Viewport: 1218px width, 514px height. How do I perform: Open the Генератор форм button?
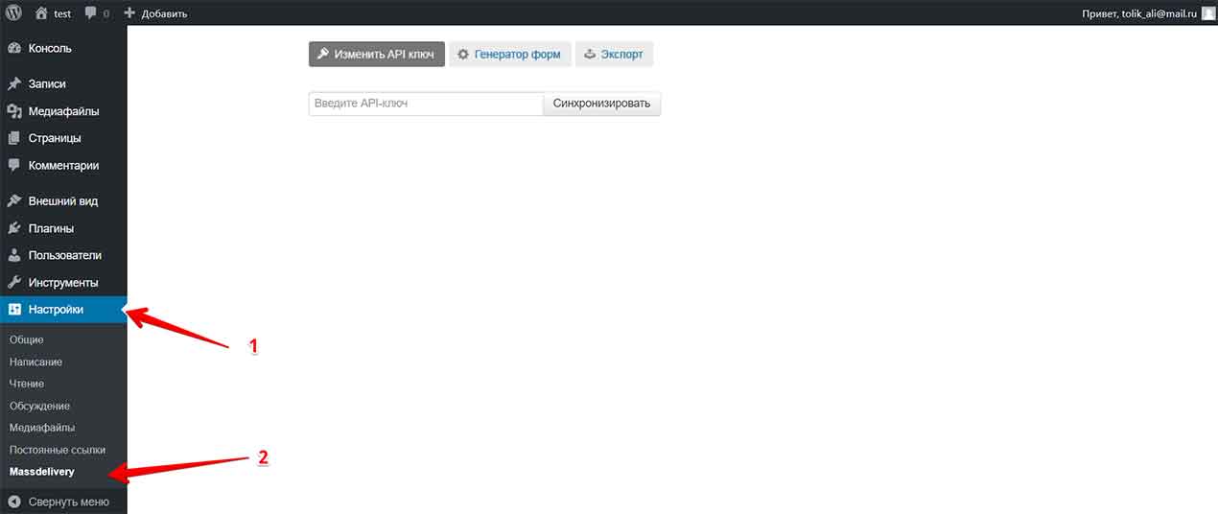pyautogui.click(x=509, y=55)
